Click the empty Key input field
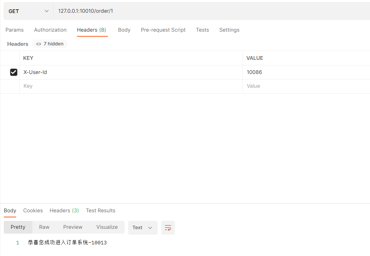This screenshot has height=256, width=370. click(x=131, y=86)
